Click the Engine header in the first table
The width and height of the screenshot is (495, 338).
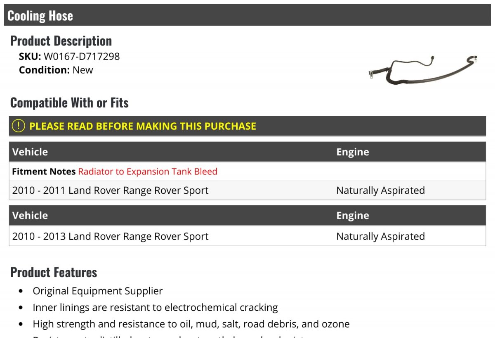pos(353,152)
